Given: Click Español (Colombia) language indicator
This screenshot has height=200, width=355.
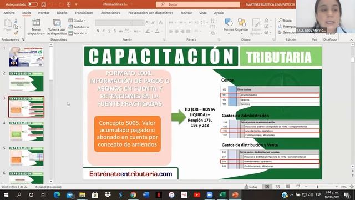Looking at the screenshot, I should (48, 187).
